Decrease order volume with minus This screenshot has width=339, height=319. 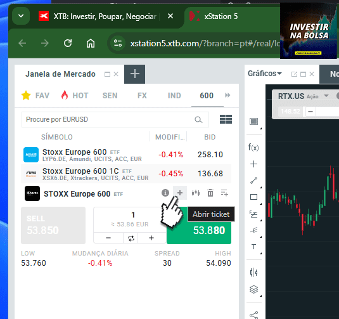108,238
